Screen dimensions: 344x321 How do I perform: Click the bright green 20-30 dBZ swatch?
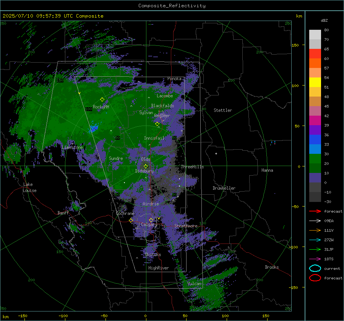click(315, 159)
